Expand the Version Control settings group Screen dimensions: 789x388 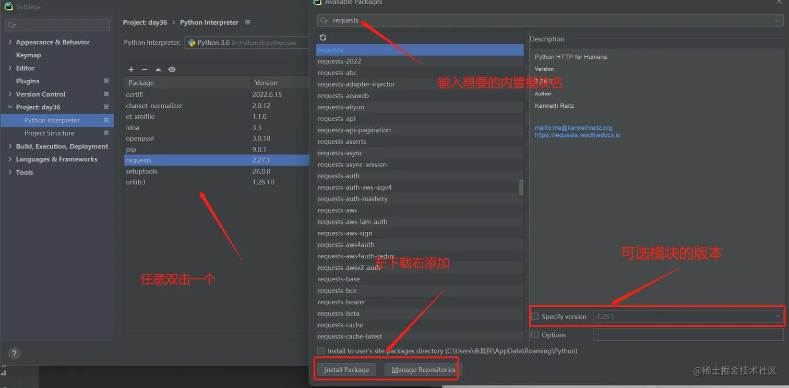point(10,94)
